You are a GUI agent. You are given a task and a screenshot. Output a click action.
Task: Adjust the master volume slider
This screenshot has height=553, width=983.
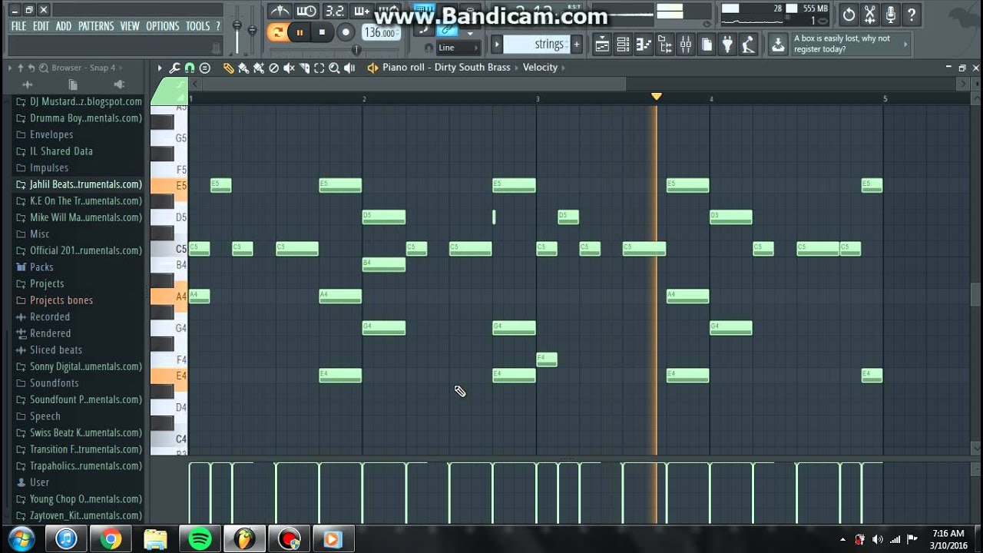coord(237,27)
